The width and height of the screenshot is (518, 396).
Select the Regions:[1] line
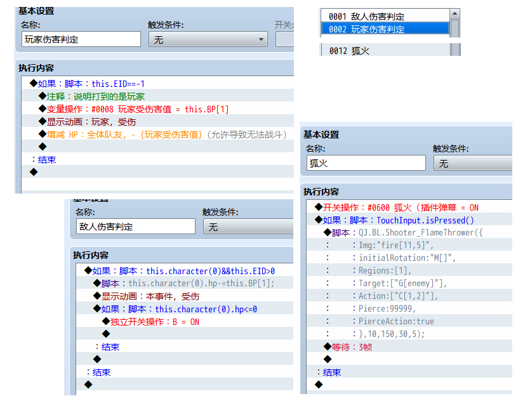click(409, 270)
